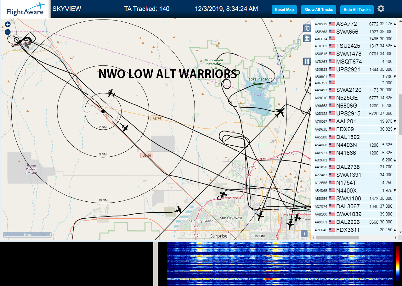This screenshot has height=286, width=402.
Task: Select the aircraft above the Sun City label
Action: [x=260, y=216]
